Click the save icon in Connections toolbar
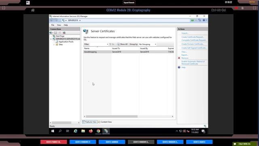Viewport: 259px width, 146px height. click(x=55, y=33)
